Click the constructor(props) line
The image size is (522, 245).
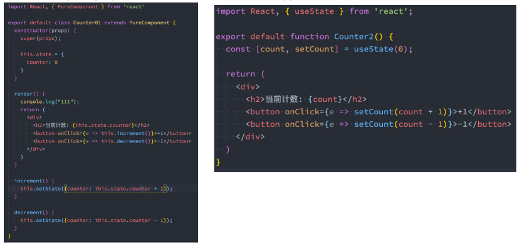[x=45, y=31]
